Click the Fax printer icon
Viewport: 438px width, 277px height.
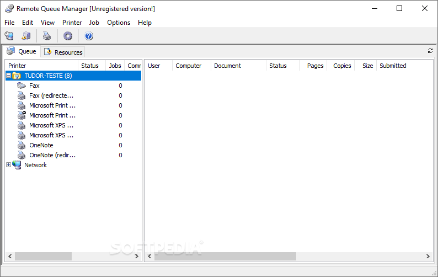[x=22, y=86]
